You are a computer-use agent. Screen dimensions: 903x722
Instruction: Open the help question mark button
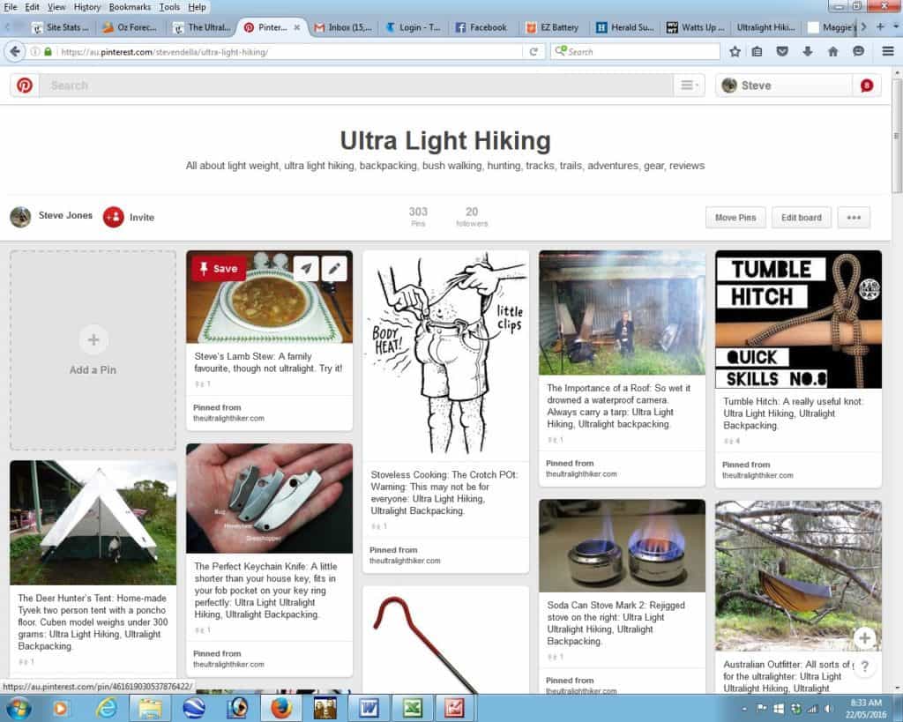(x=865, y=666)
